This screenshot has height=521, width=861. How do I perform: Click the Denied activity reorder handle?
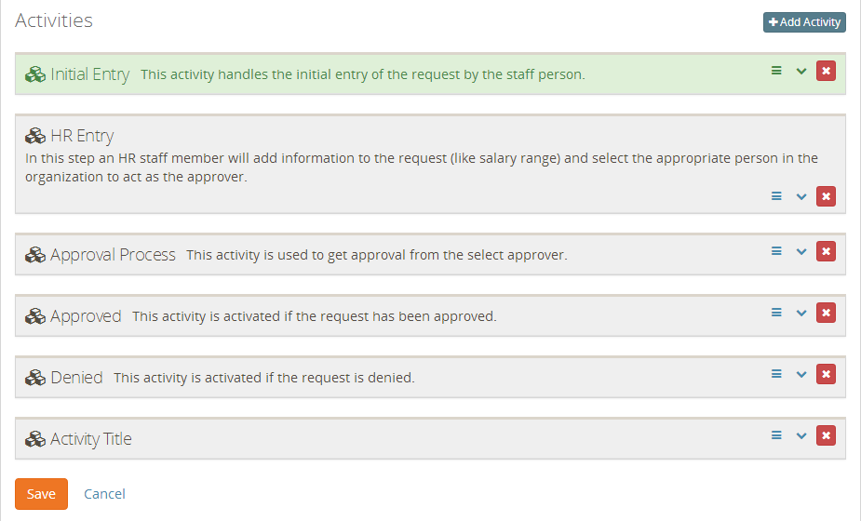(776, 374)
